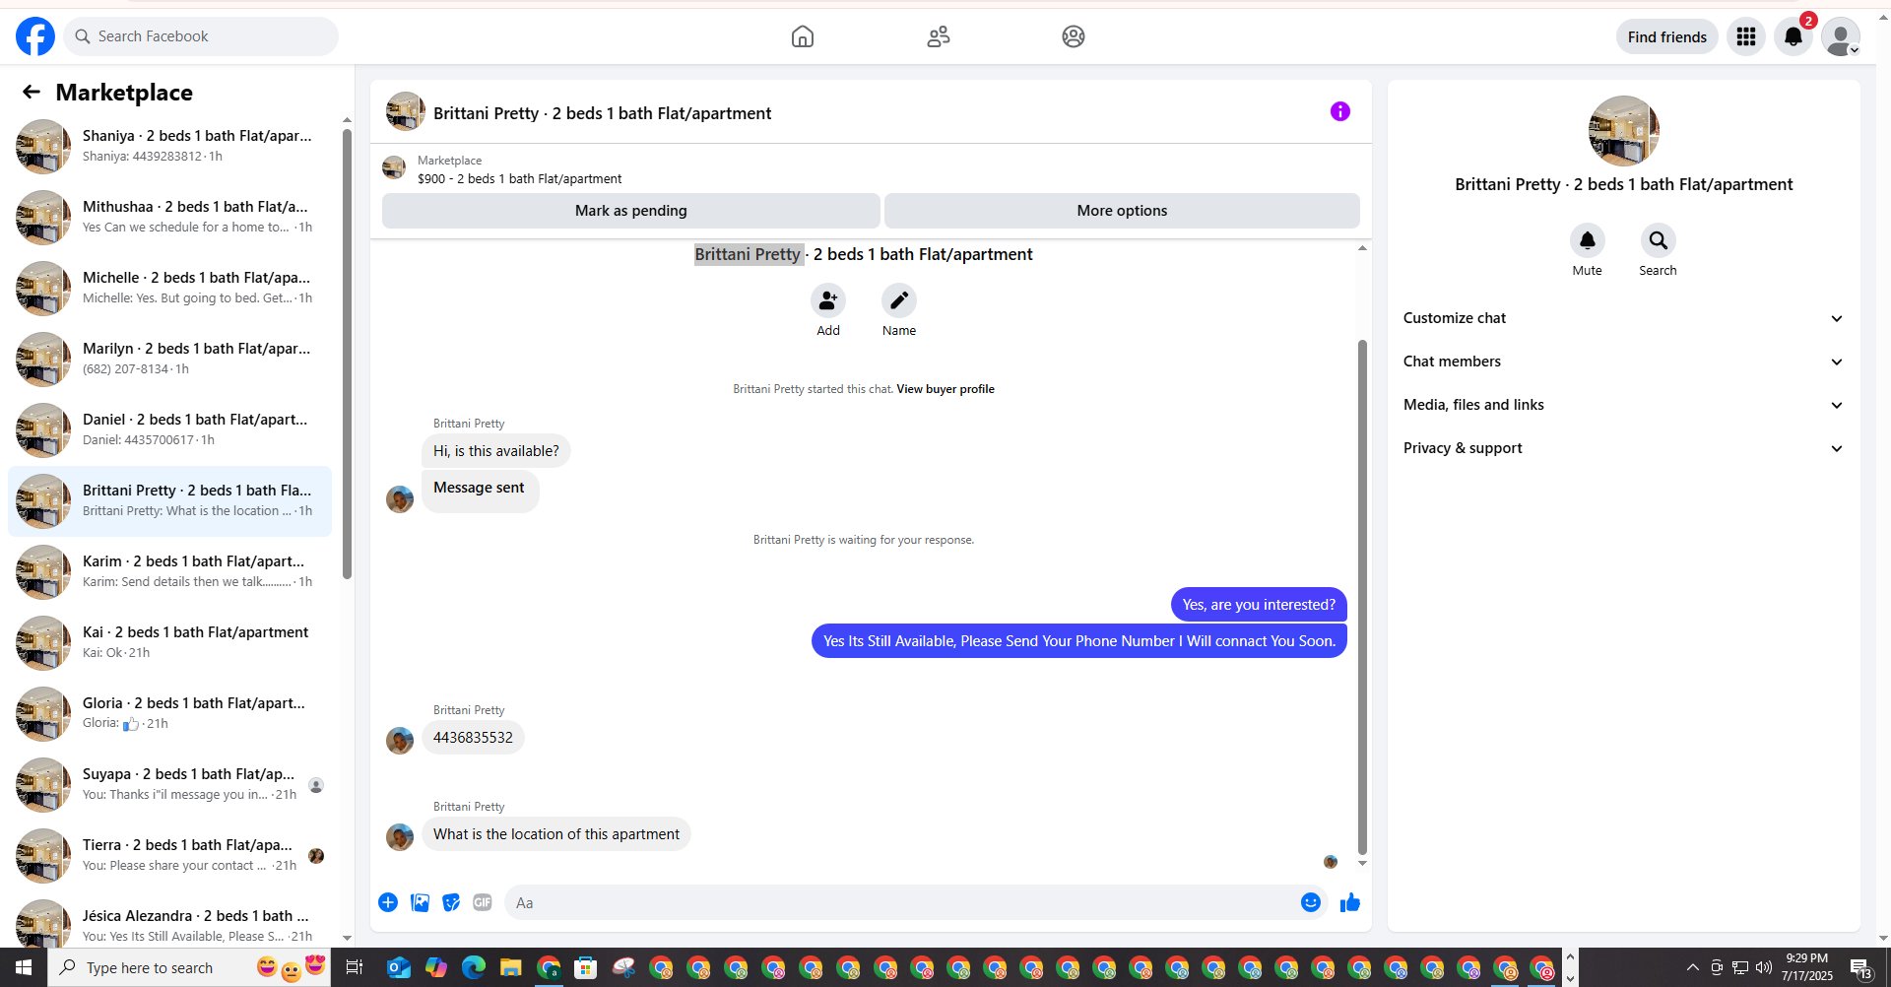
Task: Choose a GIF
Action: pyautogui.click(x=483, y=902)
